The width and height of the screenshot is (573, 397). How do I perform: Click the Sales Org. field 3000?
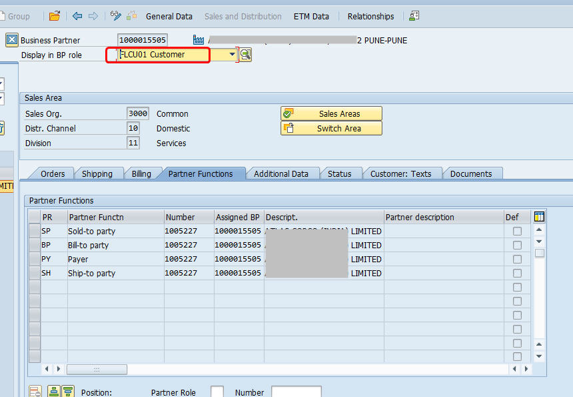[138, 113]
